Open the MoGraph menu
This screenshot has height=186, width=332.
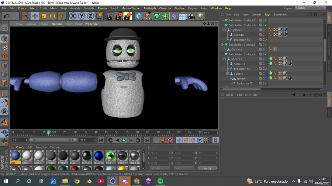(x=150, y=8)
